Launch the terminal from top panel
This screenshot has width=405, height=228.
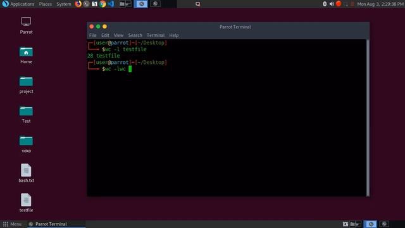point(86,4)
